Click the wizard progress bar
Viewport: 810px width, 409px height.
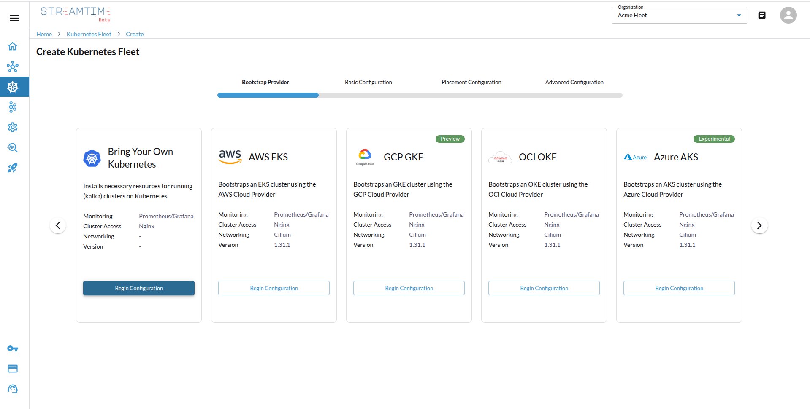420,95
